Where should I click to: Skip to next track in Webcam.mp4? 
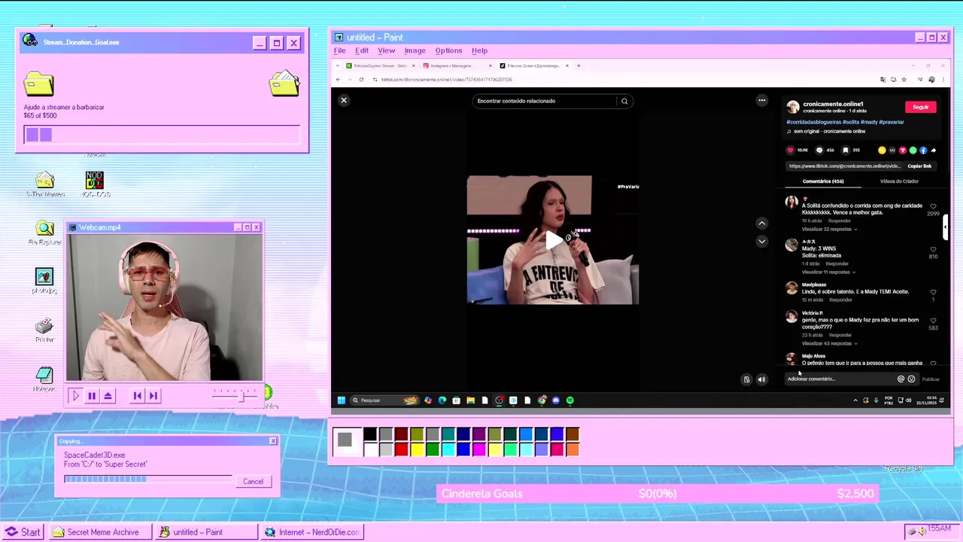[x=153, y=395]
